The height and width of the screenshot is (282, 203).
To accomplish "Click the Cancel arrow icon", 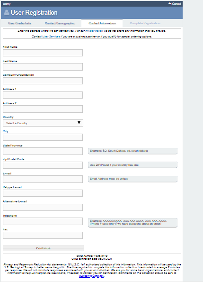I will click(x=170, y=4).
